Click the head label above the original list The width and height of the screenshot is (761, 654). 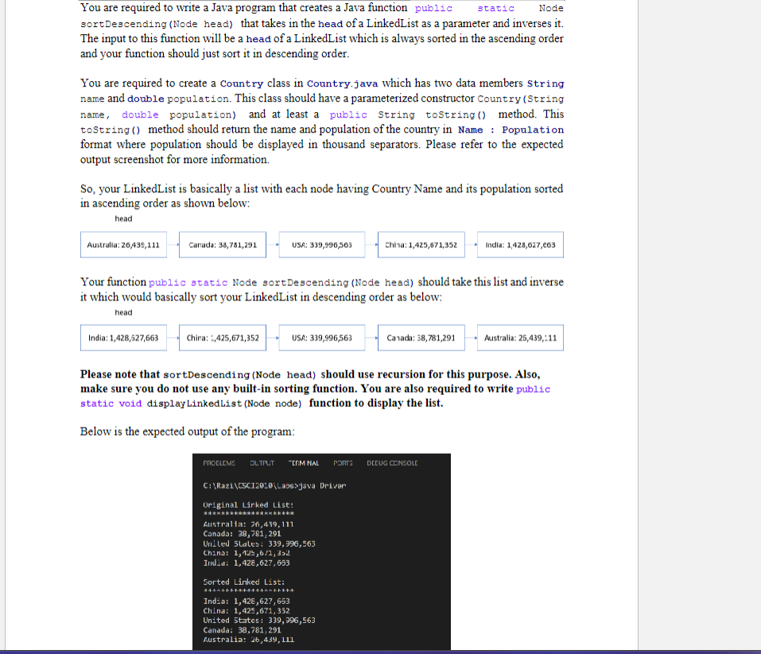point(123,219)
